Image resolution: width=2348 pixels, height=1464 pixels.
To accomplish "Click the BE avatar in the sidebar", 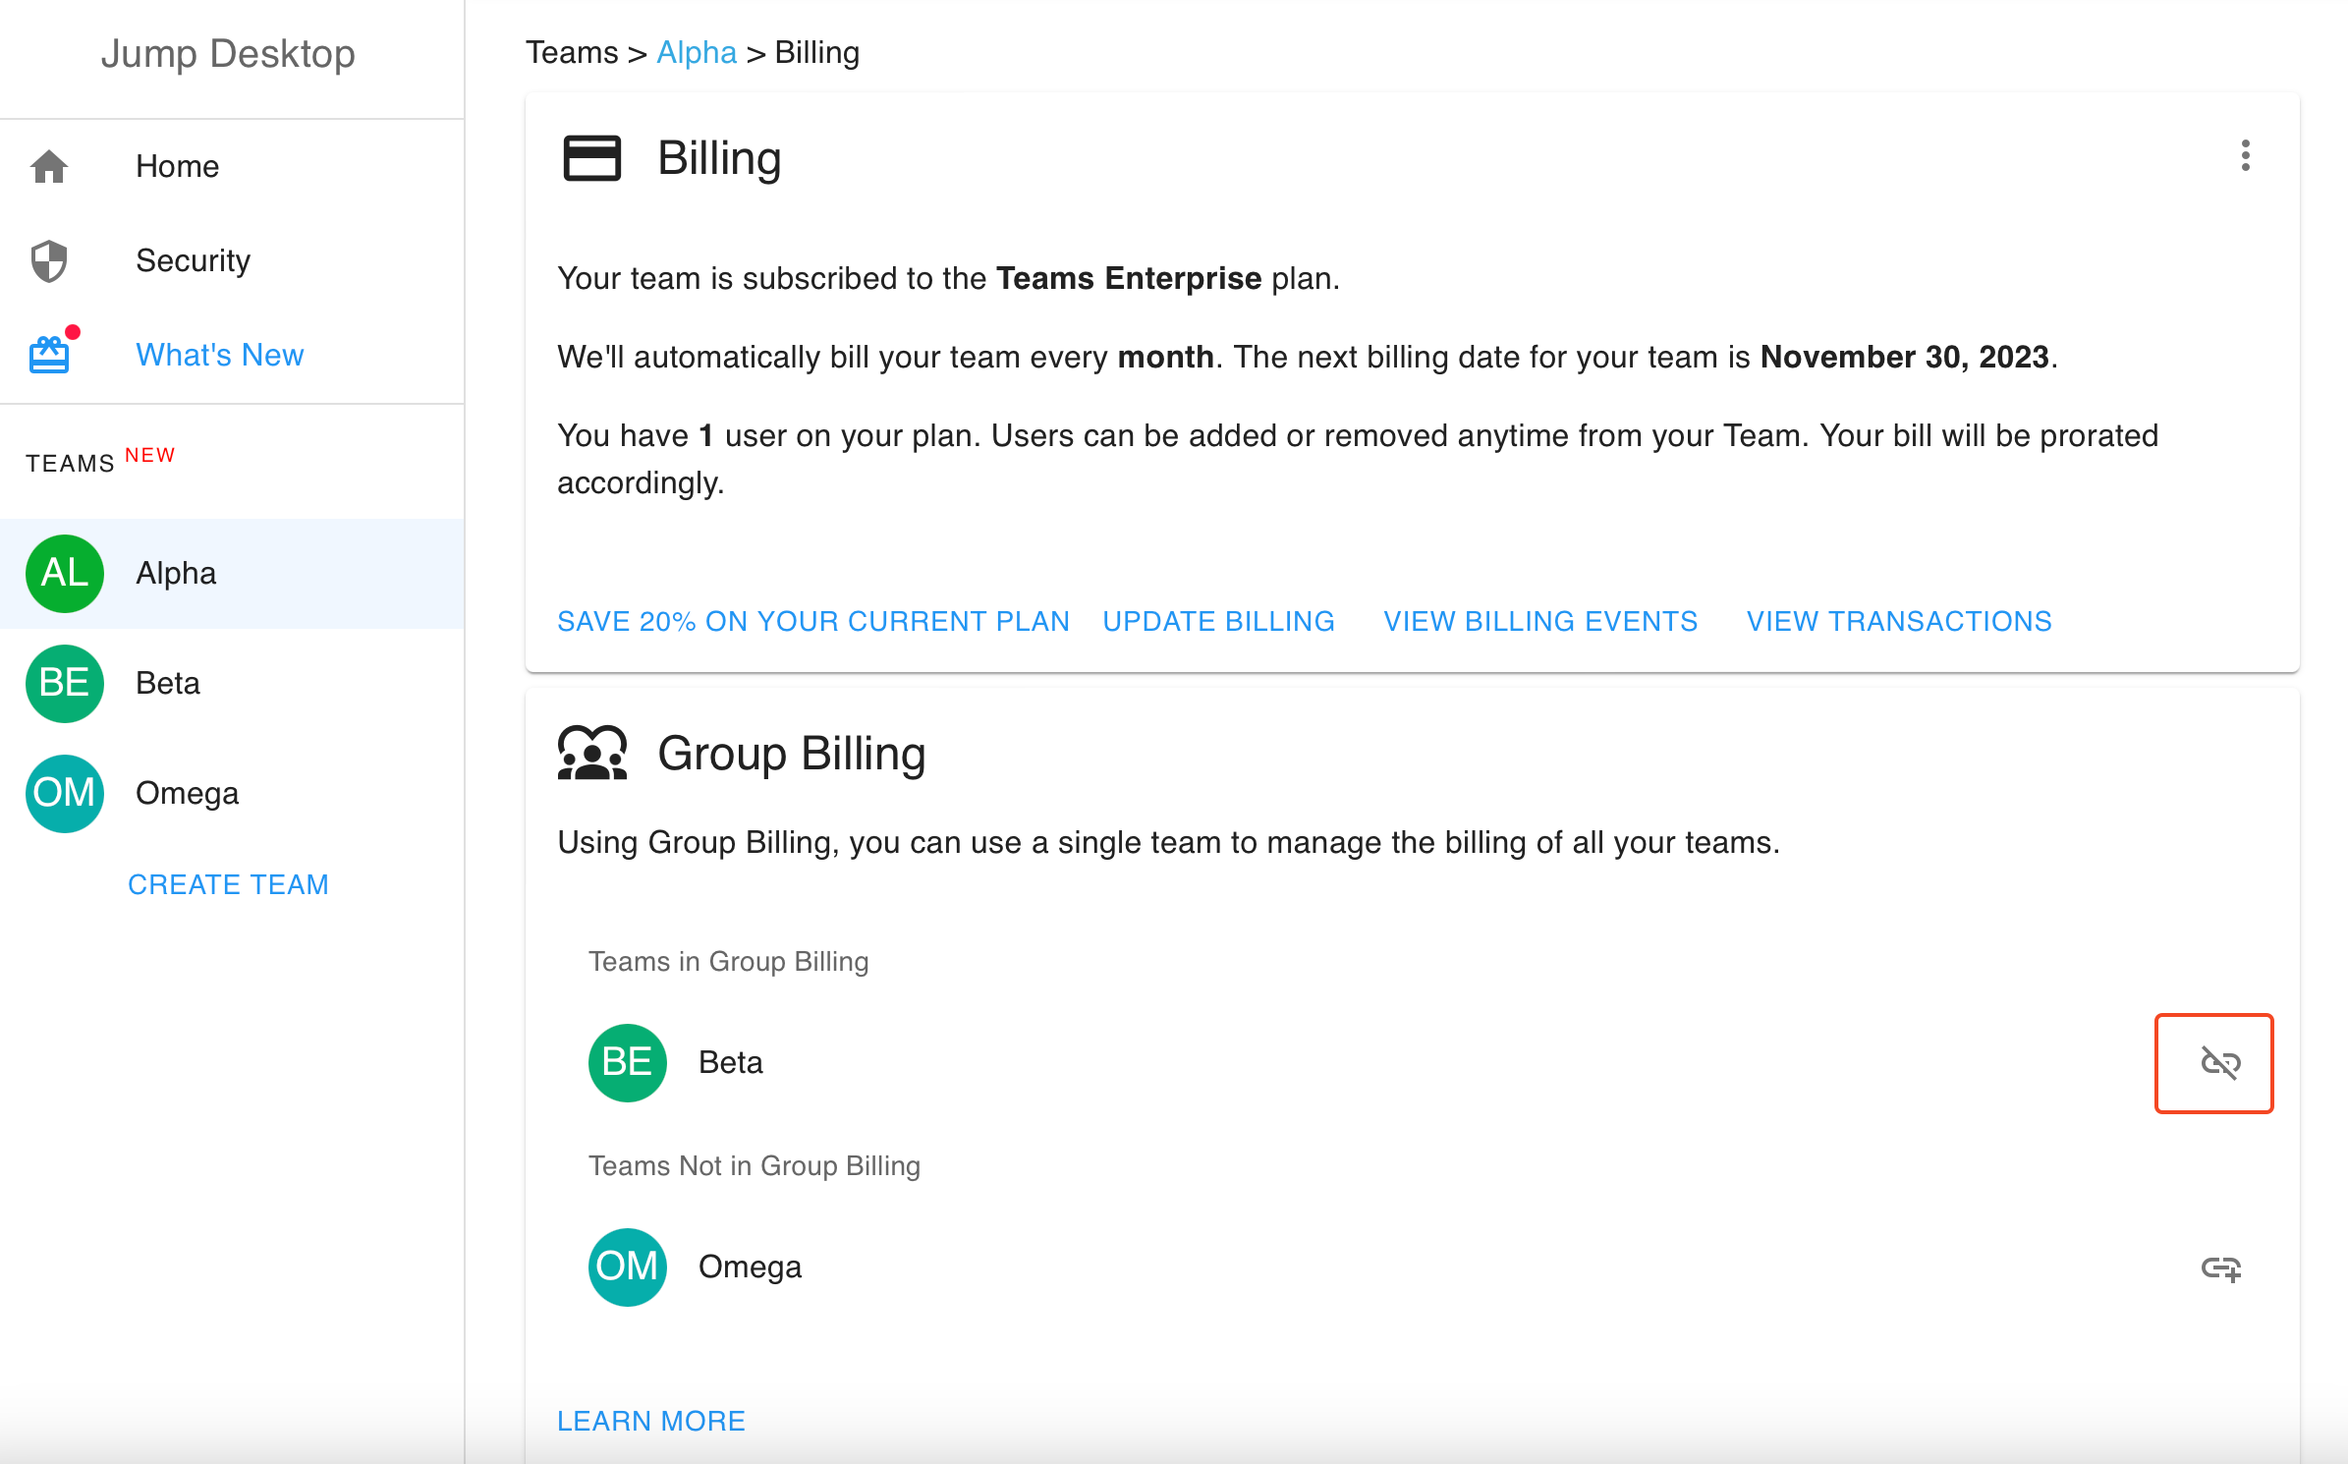I will [65, 683].
